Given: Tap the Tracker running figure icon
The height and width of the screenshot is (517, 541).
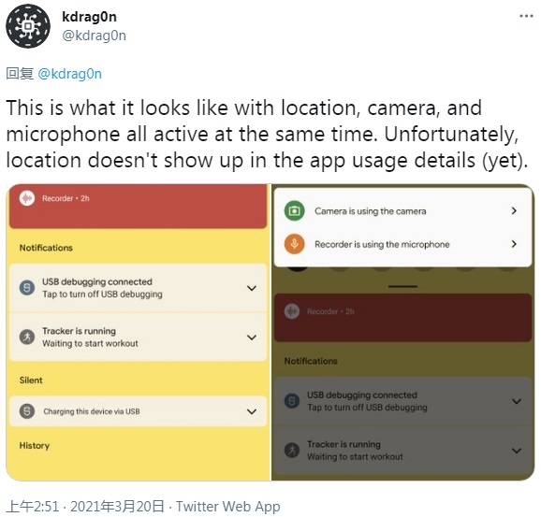Looking at the screenshot, I should pyautogui.click(x=27, y=337).
